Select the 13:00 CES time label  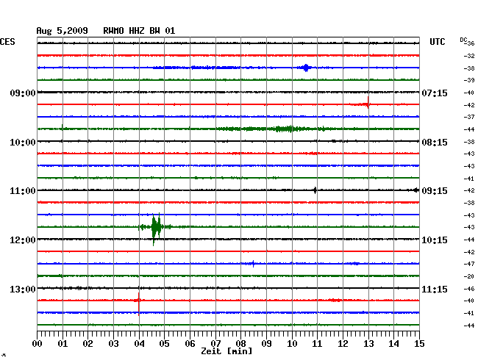pyautogui.click(x=23, y=289)
